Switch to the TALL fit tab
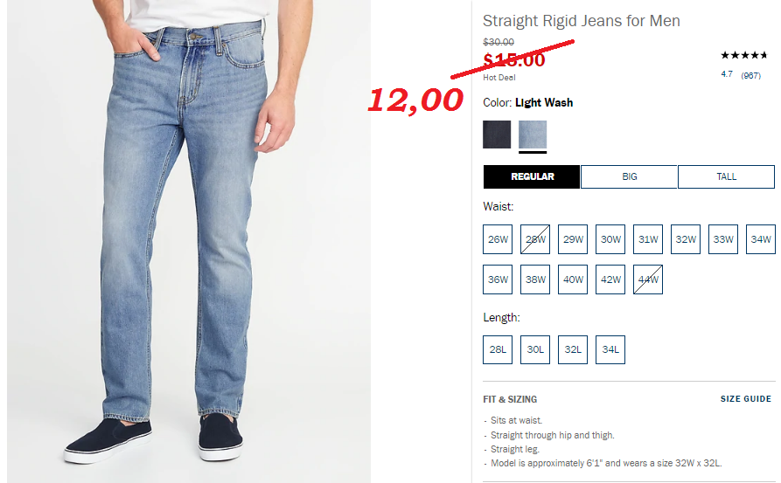This screenshot has height=483, width=781. point(726,176)
